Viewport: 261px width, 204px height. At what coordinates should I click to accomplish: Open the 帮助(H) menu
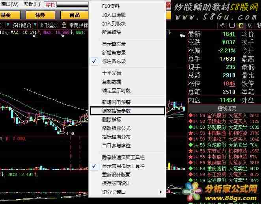32,4
